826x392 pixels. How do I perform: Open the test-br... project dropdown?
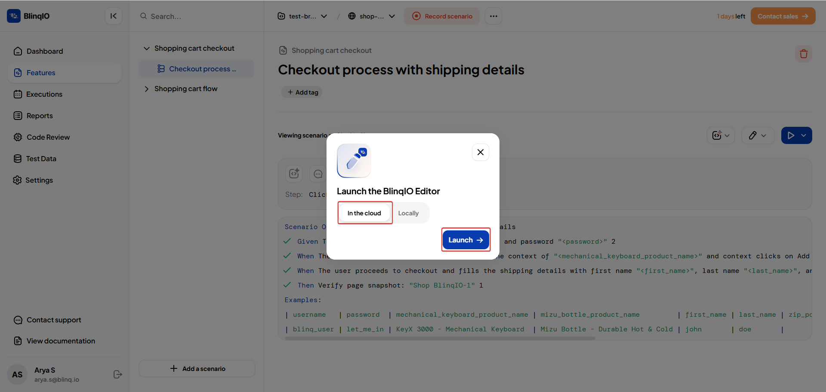pos(302,16)
